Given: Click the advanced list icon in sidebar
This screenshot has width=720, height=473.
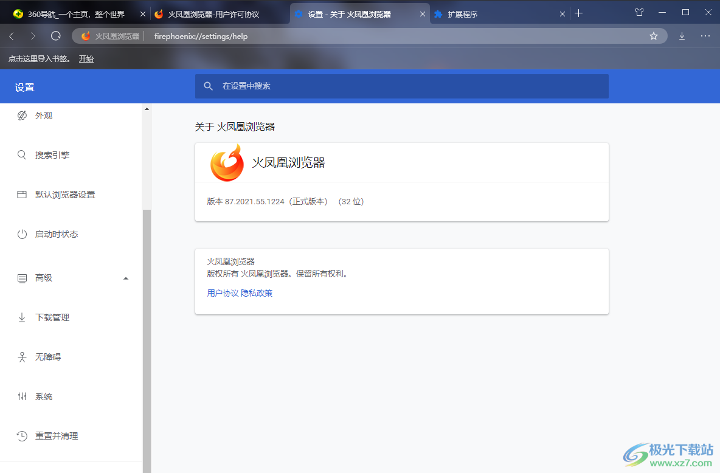Looking at the screenshot, I should (22, 278).
